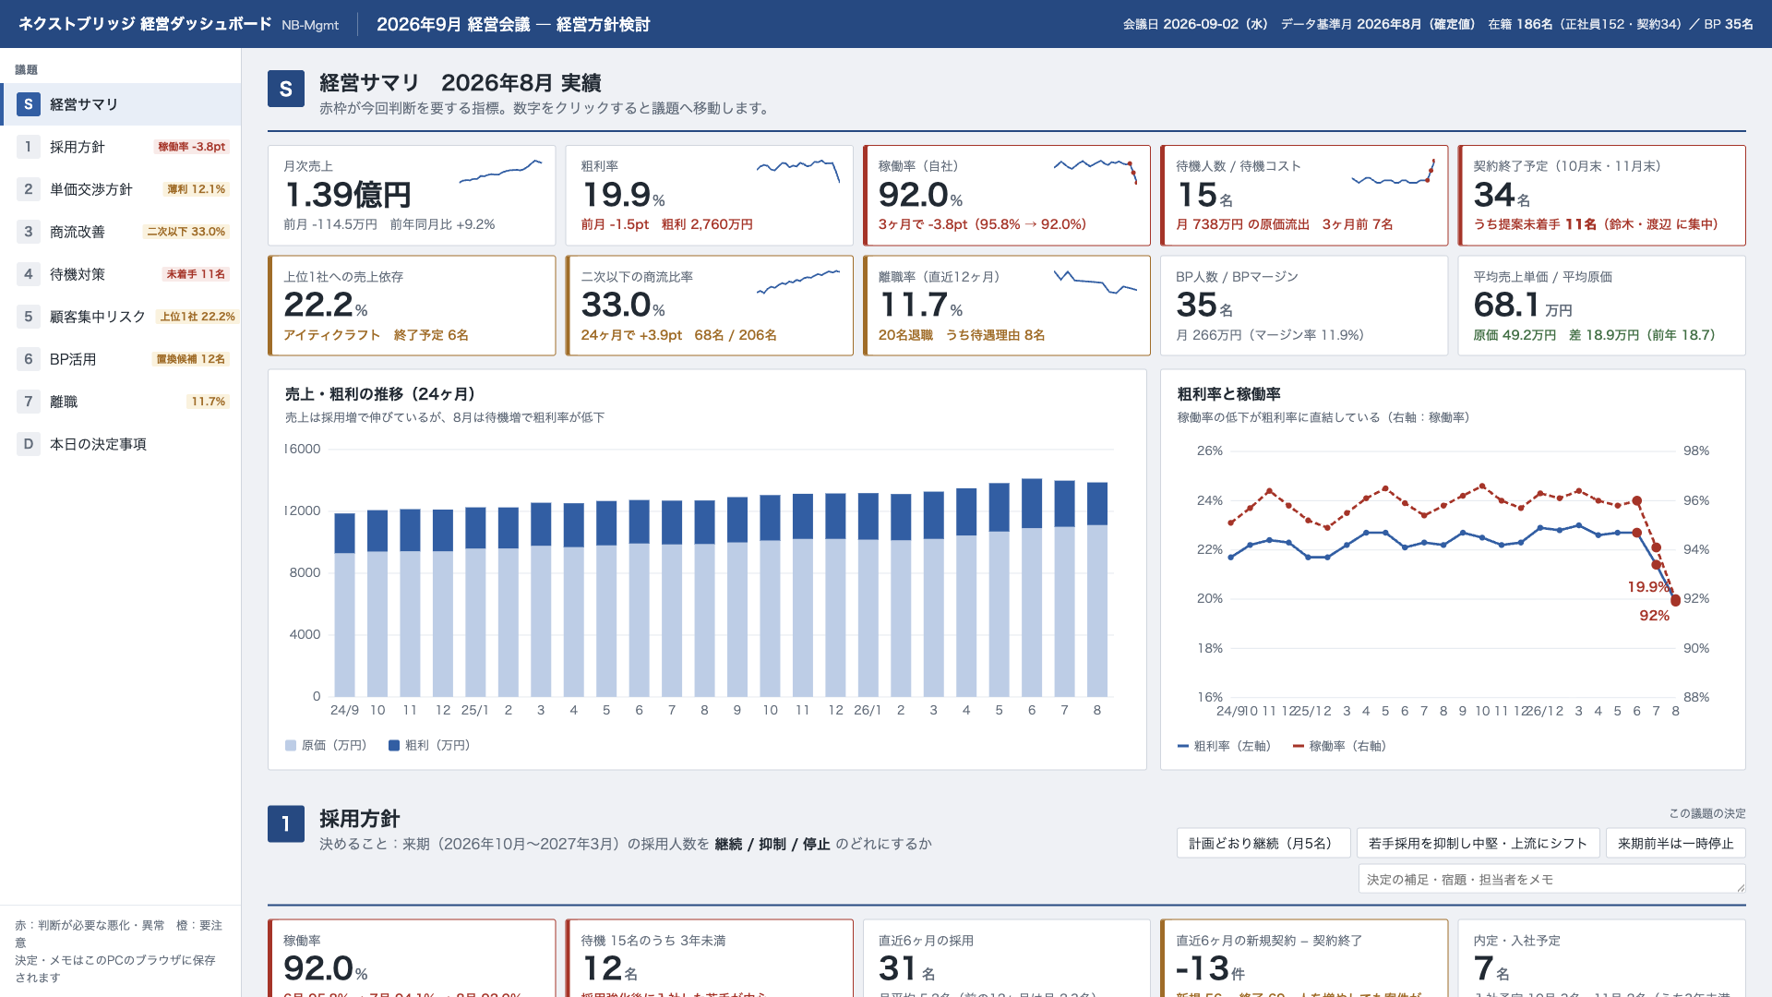Click the D badge beside 本日の決定事項
The image size is (1772, 997).
point(29,444)
